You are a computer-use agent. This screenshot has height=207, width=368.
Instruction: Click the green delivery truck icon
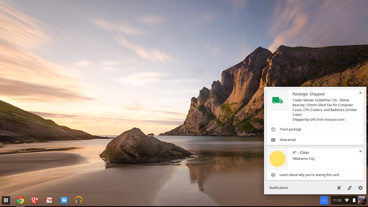tap(277, 101)
